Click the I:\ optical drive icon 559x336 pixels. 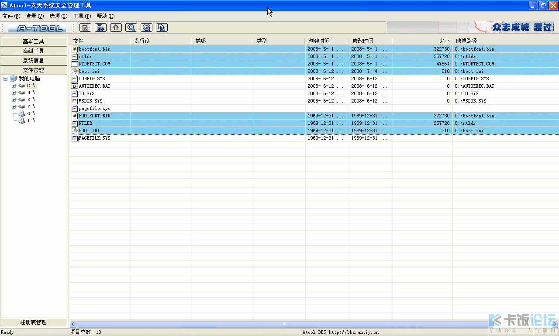(22, 120)
